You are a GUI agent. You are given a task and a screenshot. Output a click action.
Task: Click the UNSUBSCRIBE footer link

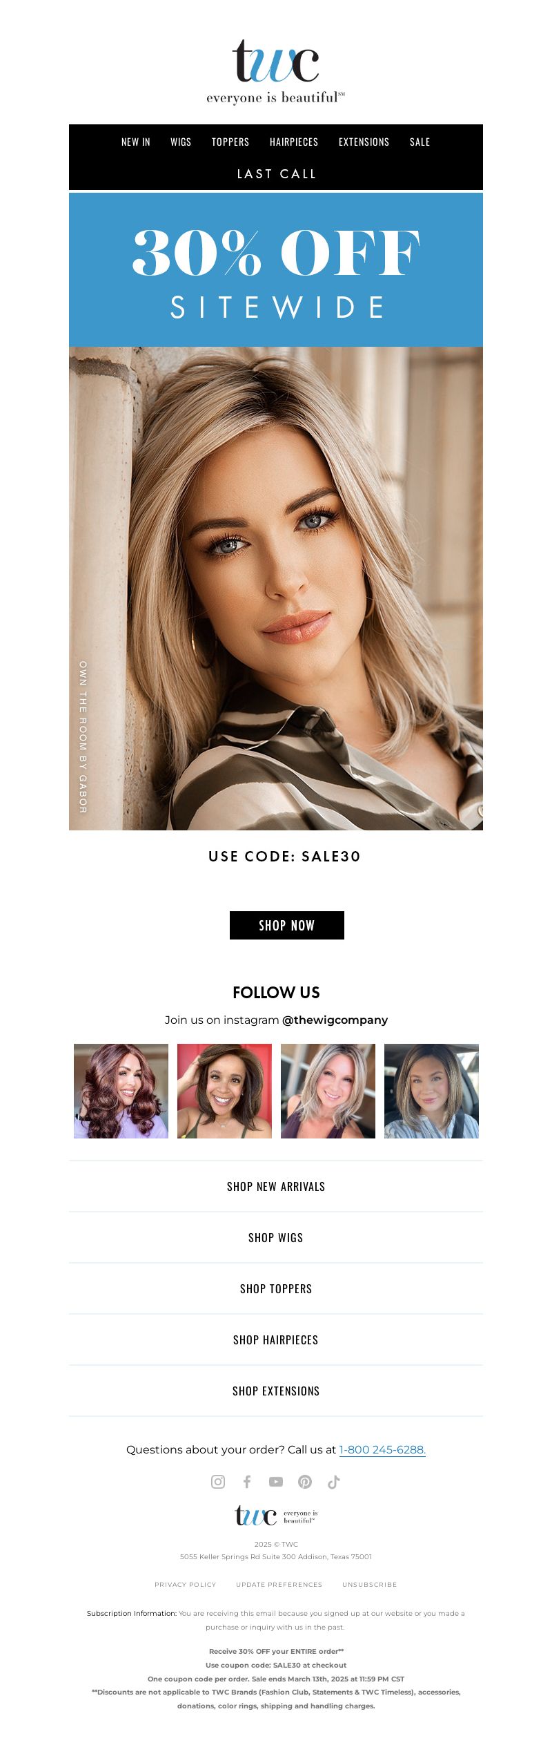pos(370,1584)
